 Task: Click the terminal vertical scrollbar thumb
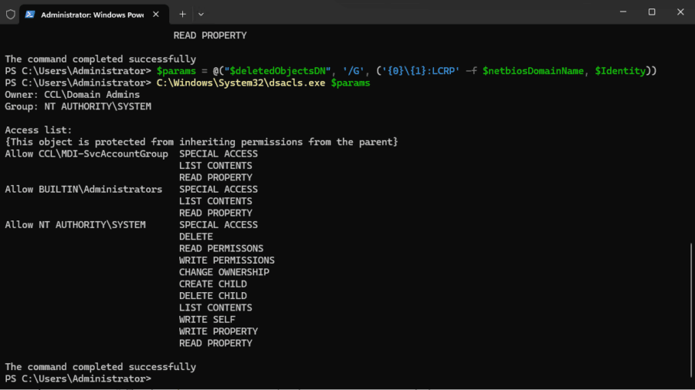click(x=691, y=311)
